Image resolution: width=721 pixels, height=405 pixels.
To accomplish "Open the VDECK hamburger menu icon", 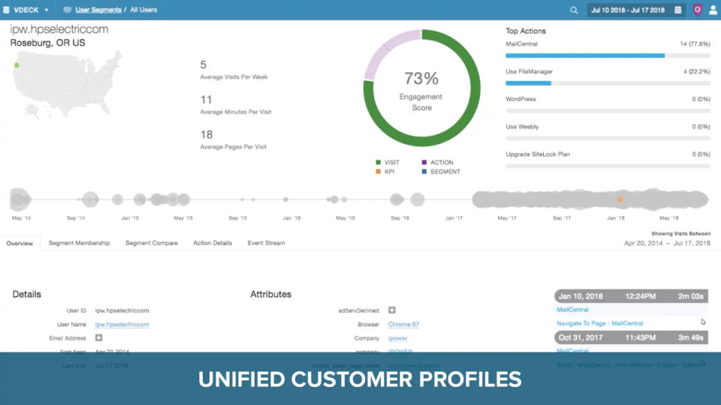I will coord(6,10).
